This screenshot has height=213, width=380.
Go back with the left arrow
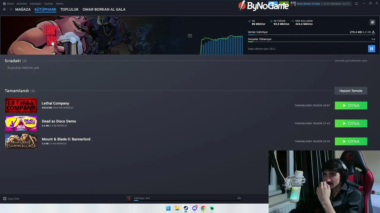click(4, 9)
